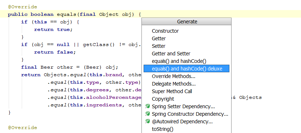Click this.alcoholPercentage in the code
Image resolution: width=301 pixels, height=133 pixels.
[x=106, y=97]
